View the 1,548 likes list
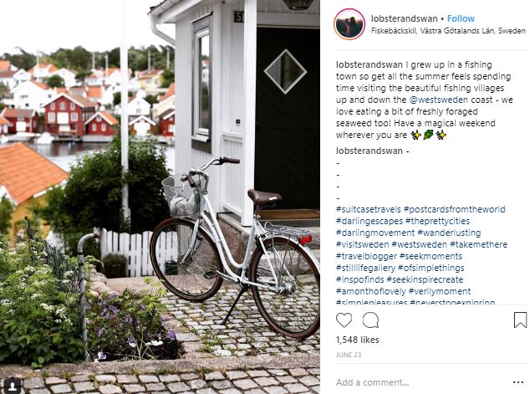This screenshot has width=530, height=394. [x=357, y=340]
